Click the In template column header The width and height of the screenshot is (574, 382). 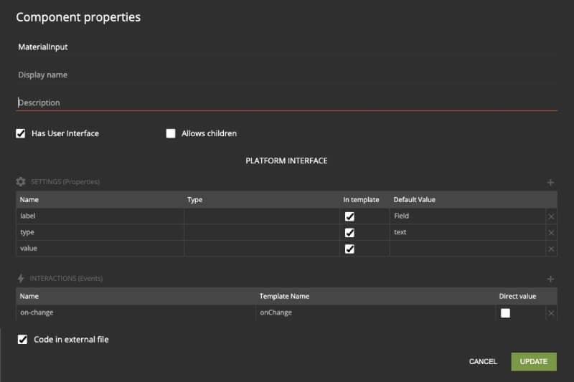pos(361,199)
